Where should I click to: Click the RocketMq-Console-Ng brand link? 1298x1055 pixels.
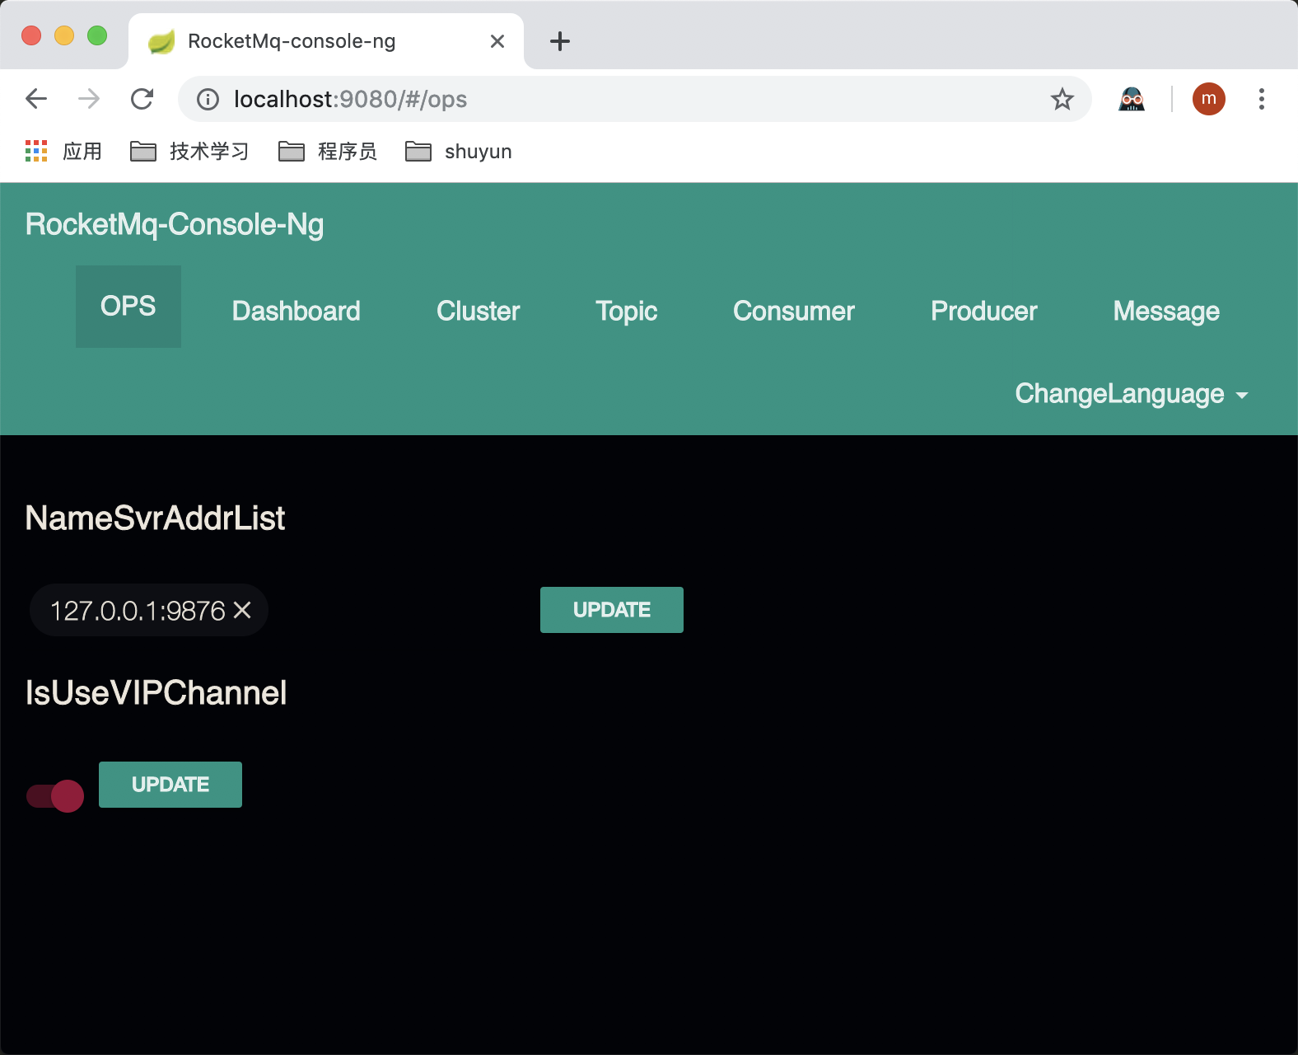coord(175,224)
